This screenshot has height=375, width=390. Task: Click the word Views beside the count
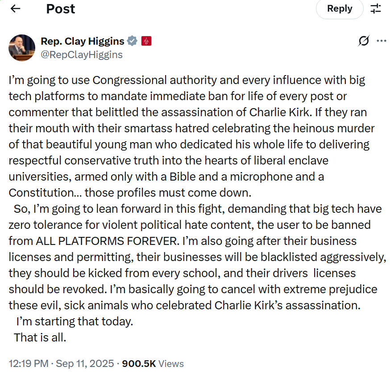coord(171,363)
